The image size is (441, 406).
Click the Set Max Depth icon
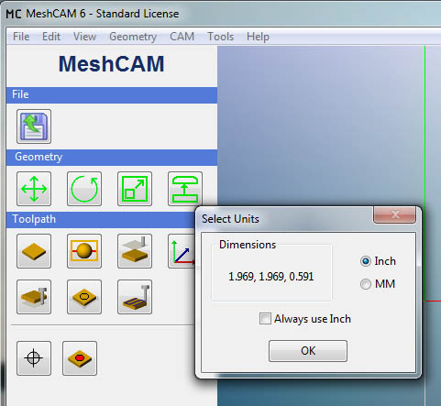tap(135, 251)
